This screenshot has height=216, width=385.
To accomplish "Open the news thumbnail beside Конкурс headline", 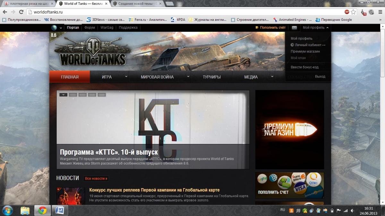I will [71, 196].
